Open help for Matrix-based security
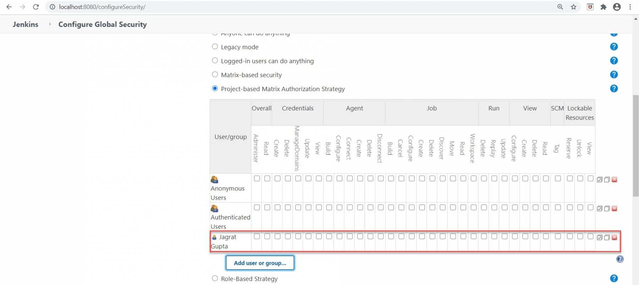This screenshot has height=285, width=639. [x=614, y=74]
